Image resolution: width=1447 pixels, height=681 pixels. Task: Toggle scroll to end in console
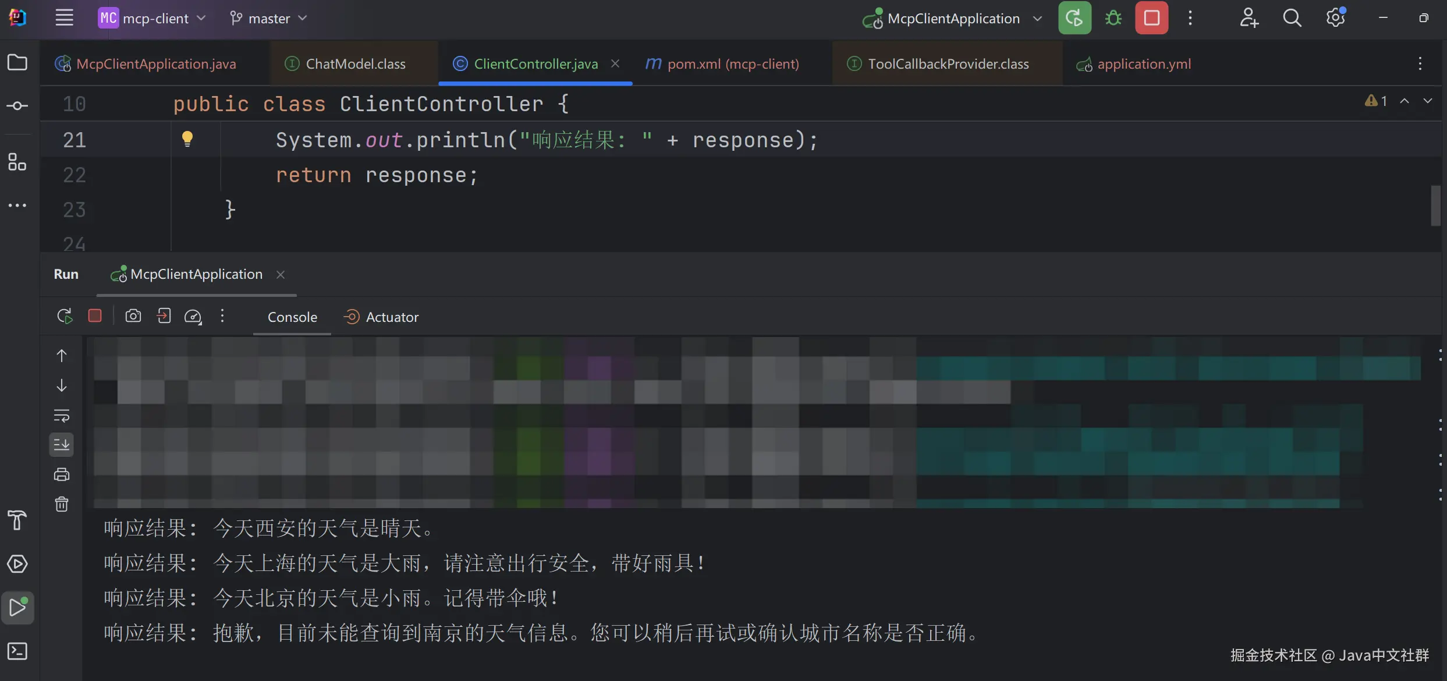click(62, 445)
